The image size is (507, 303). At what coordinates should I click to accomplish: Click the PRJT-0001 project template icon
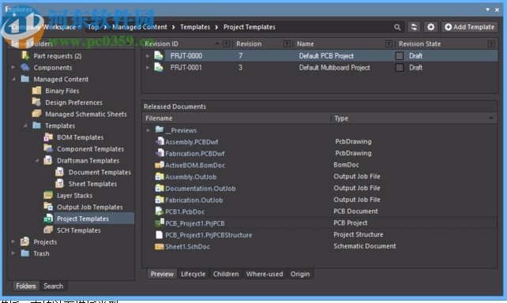[159, 67]
